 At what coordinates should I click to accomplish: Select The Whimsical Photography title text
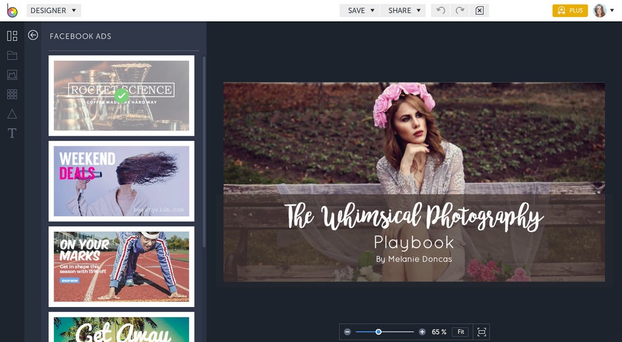coord(414,217)
